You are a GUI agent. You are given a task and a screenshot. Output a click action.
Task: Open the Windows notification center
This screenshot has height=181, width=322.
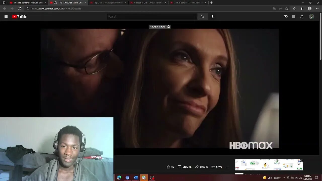coord(316,178)
